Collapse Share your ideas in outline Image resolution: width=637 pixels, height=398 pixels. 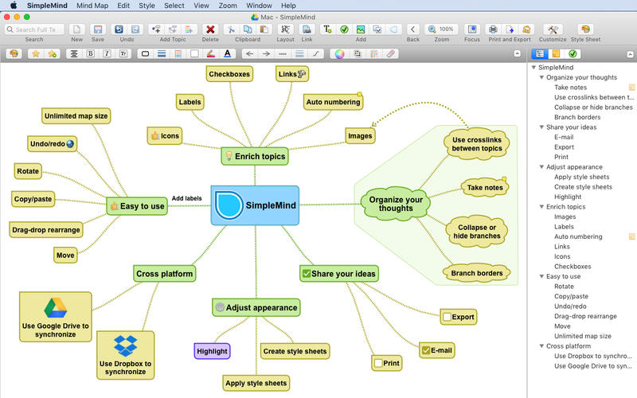pos(541,127)
